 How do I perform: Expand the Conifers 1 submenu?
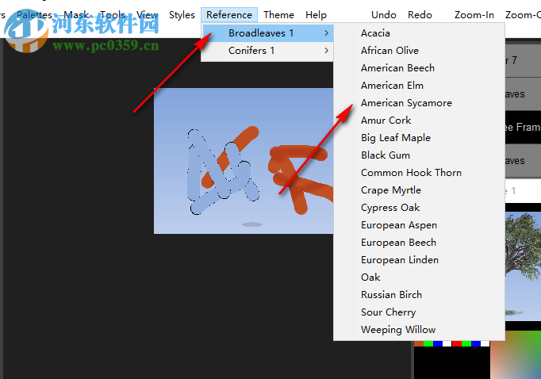tap(267, 51)
